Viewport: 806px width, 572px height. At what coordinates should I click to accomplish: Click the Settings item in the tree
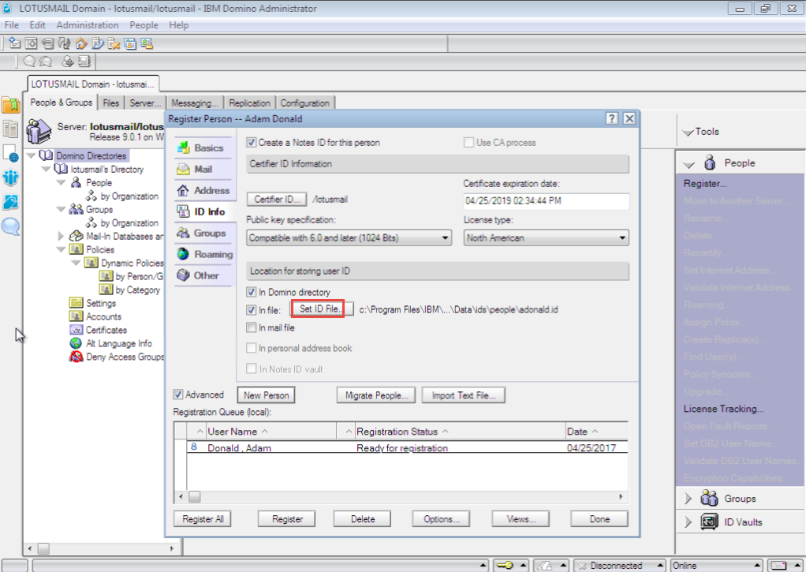[x=101, y=303]
